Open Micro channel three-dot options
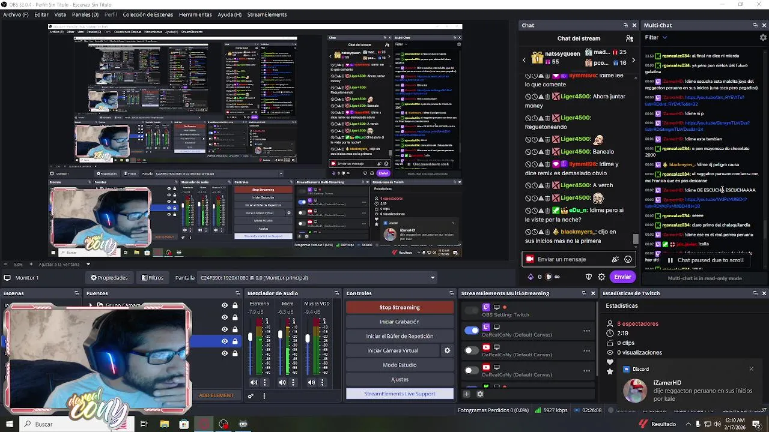769x432 pixels. [294, 382]
